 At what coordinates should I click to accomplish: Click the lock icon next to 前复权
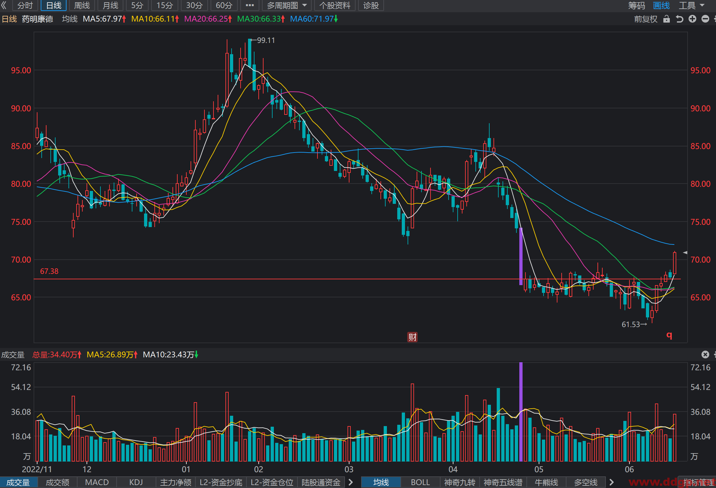[666, 19]
